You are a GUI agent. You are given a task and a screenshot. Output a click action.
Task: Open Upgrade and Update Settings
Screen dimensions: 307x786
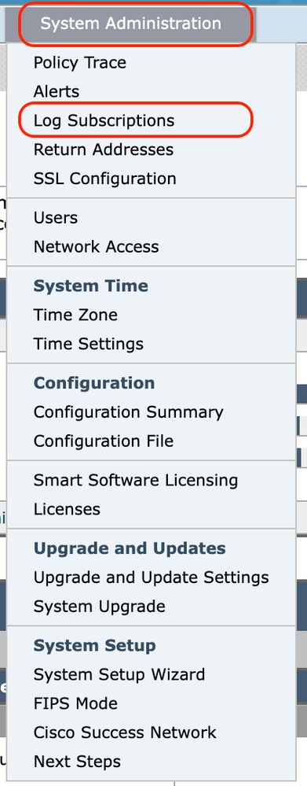click(x=151, y=578)
